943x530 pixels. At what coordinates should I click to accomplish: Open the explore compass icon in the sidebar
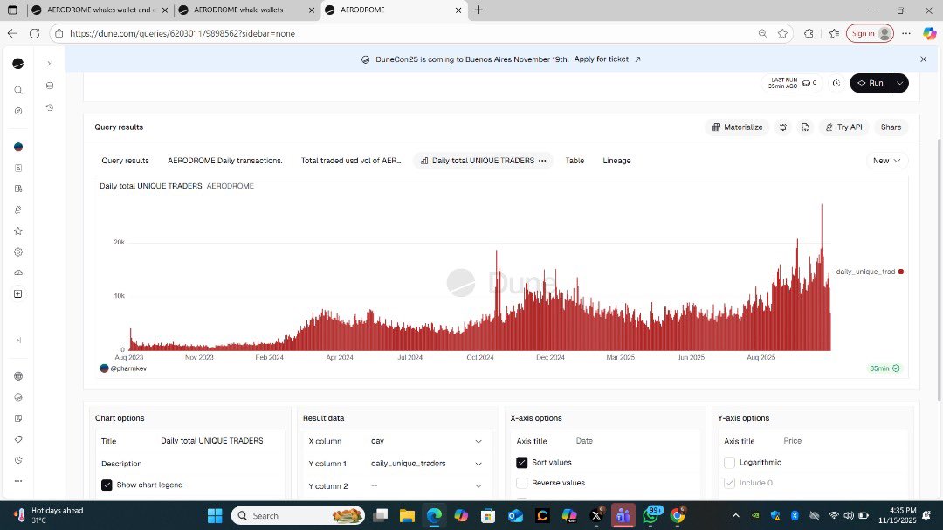tap(18, 111)
